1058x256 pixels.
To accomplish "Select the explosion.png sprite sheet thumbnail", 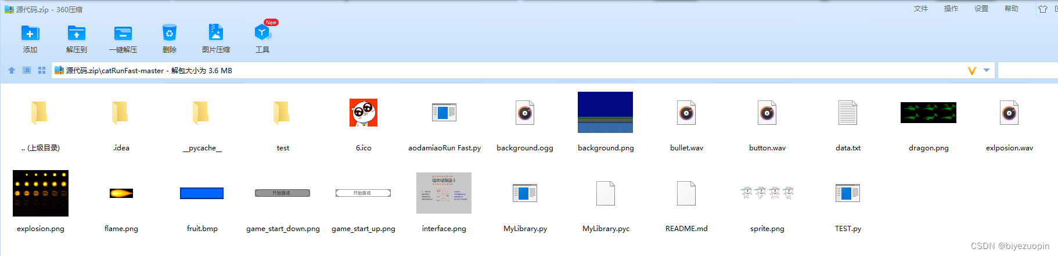I will [41, 193].
